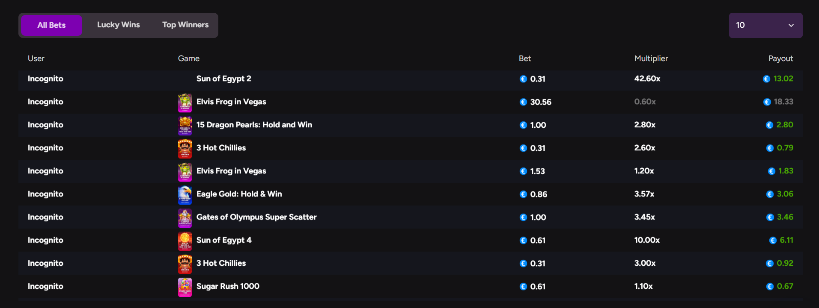This screenshot has width=819, height=308.
Task: Click the Multiplier column header
Action: pos(651,59)
